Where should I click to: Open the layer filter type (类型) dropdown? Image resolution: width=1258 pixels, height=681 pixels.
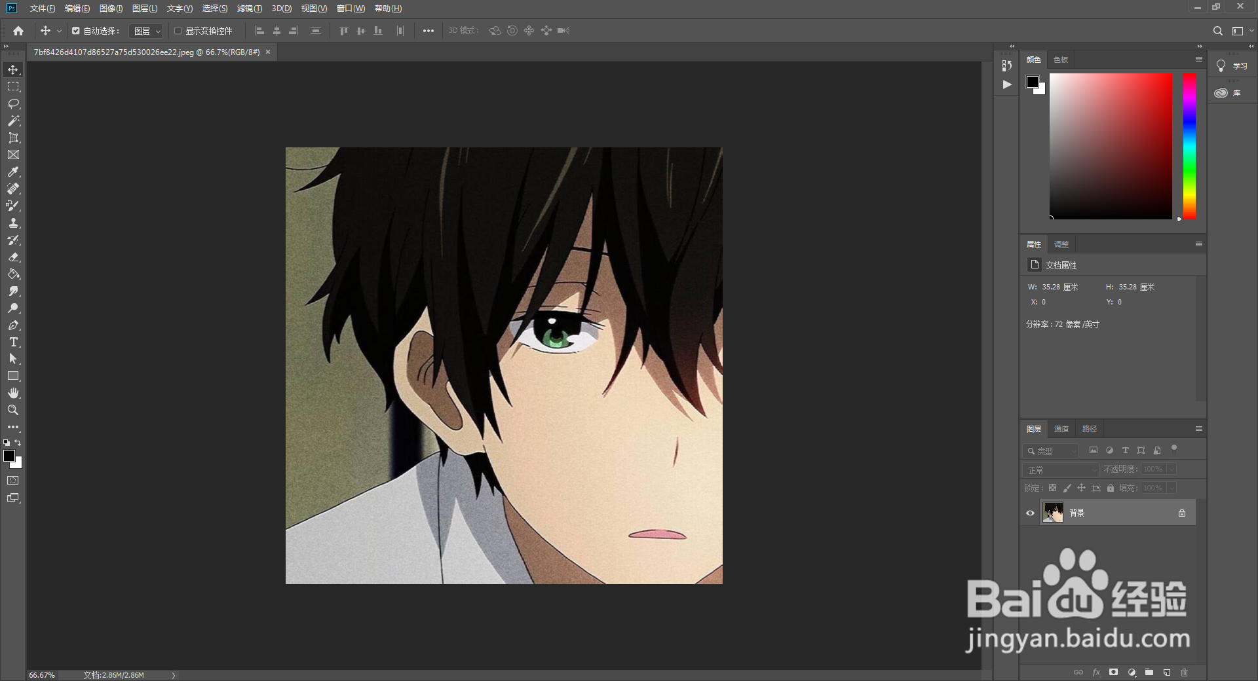pos(1051,451)
